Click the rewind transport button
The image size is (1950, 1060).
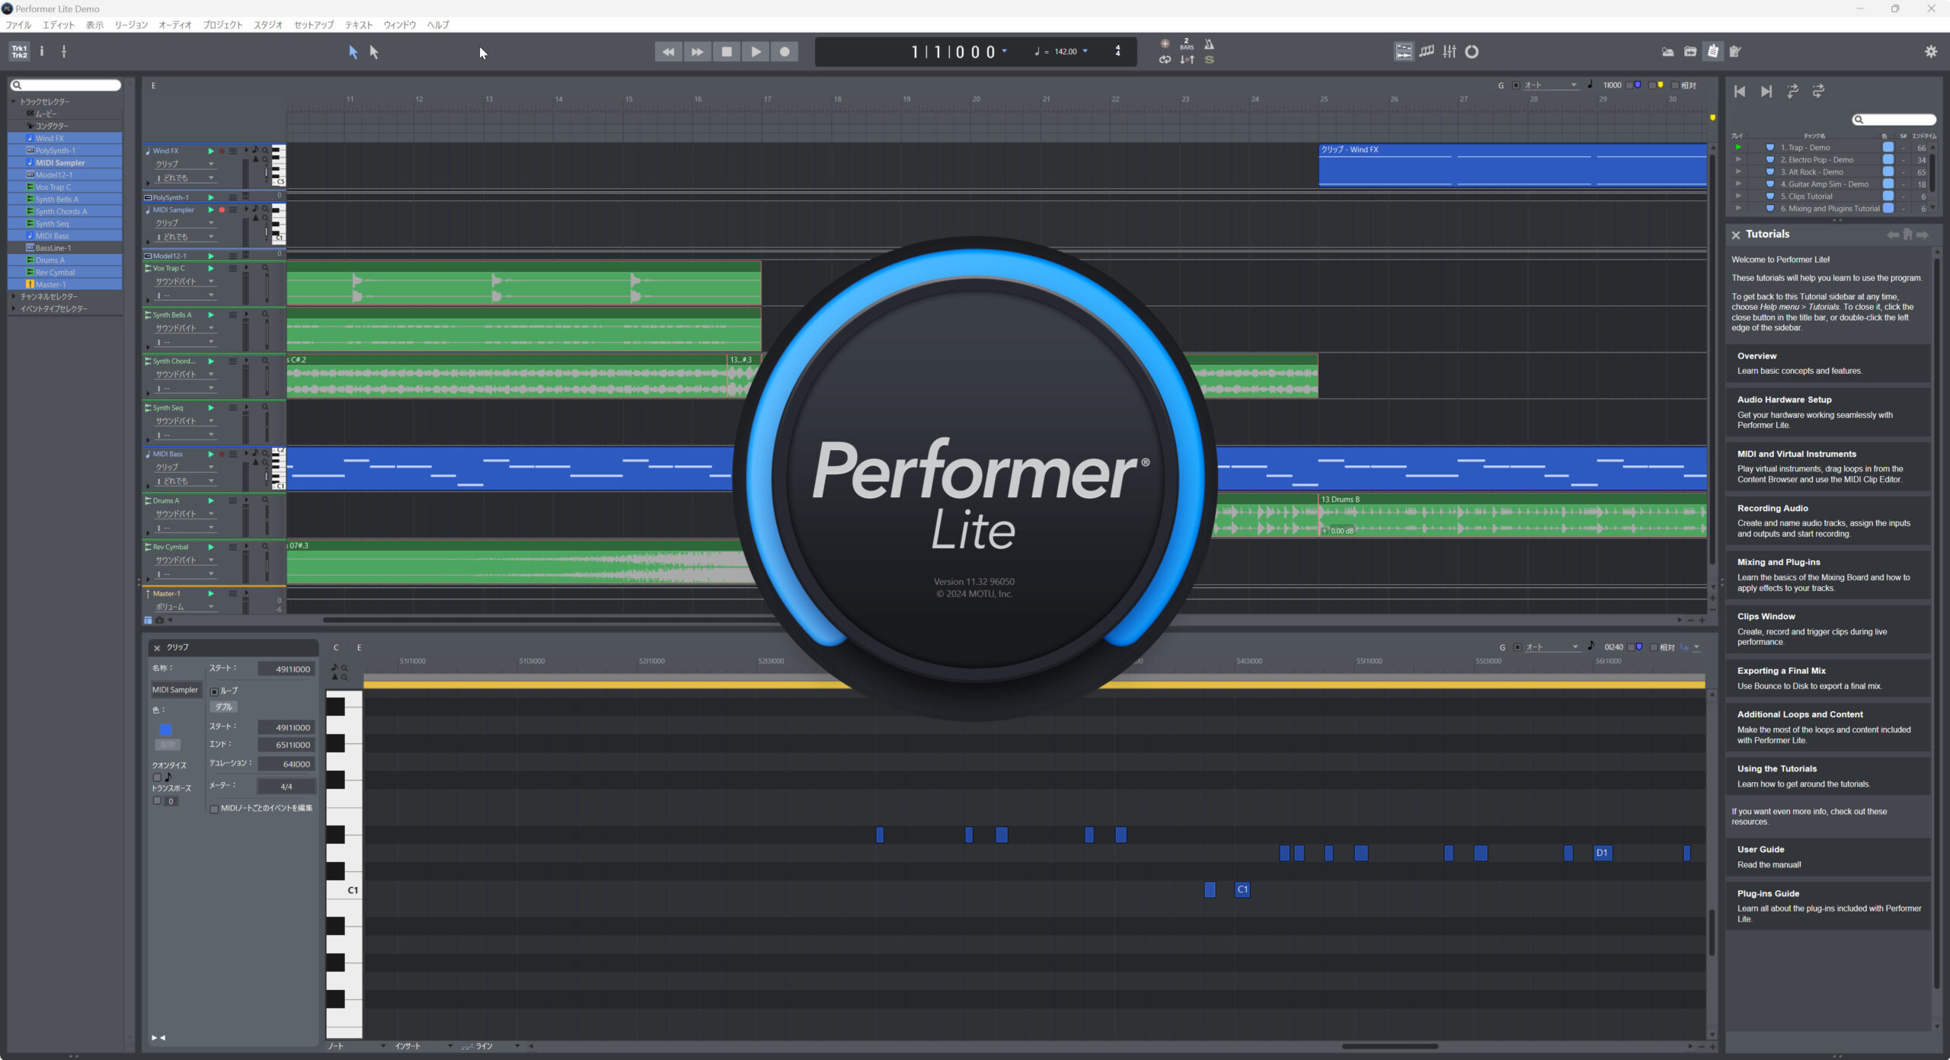click(x=668, y=52)
